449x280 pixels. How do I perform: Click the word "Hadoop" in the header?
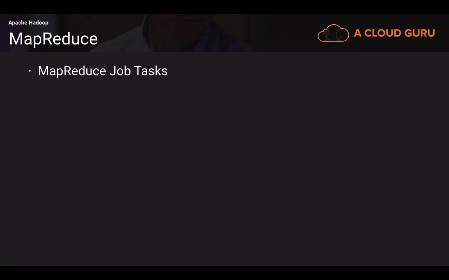tap(38, 23)
